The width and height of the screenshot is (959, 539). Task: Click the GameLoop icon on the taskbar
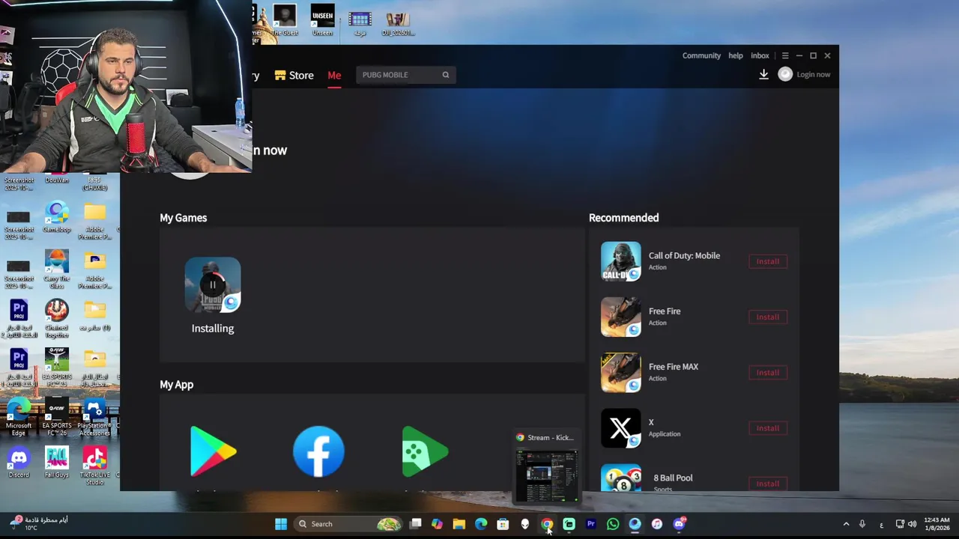pyautogui.click(x=635, y=524)
